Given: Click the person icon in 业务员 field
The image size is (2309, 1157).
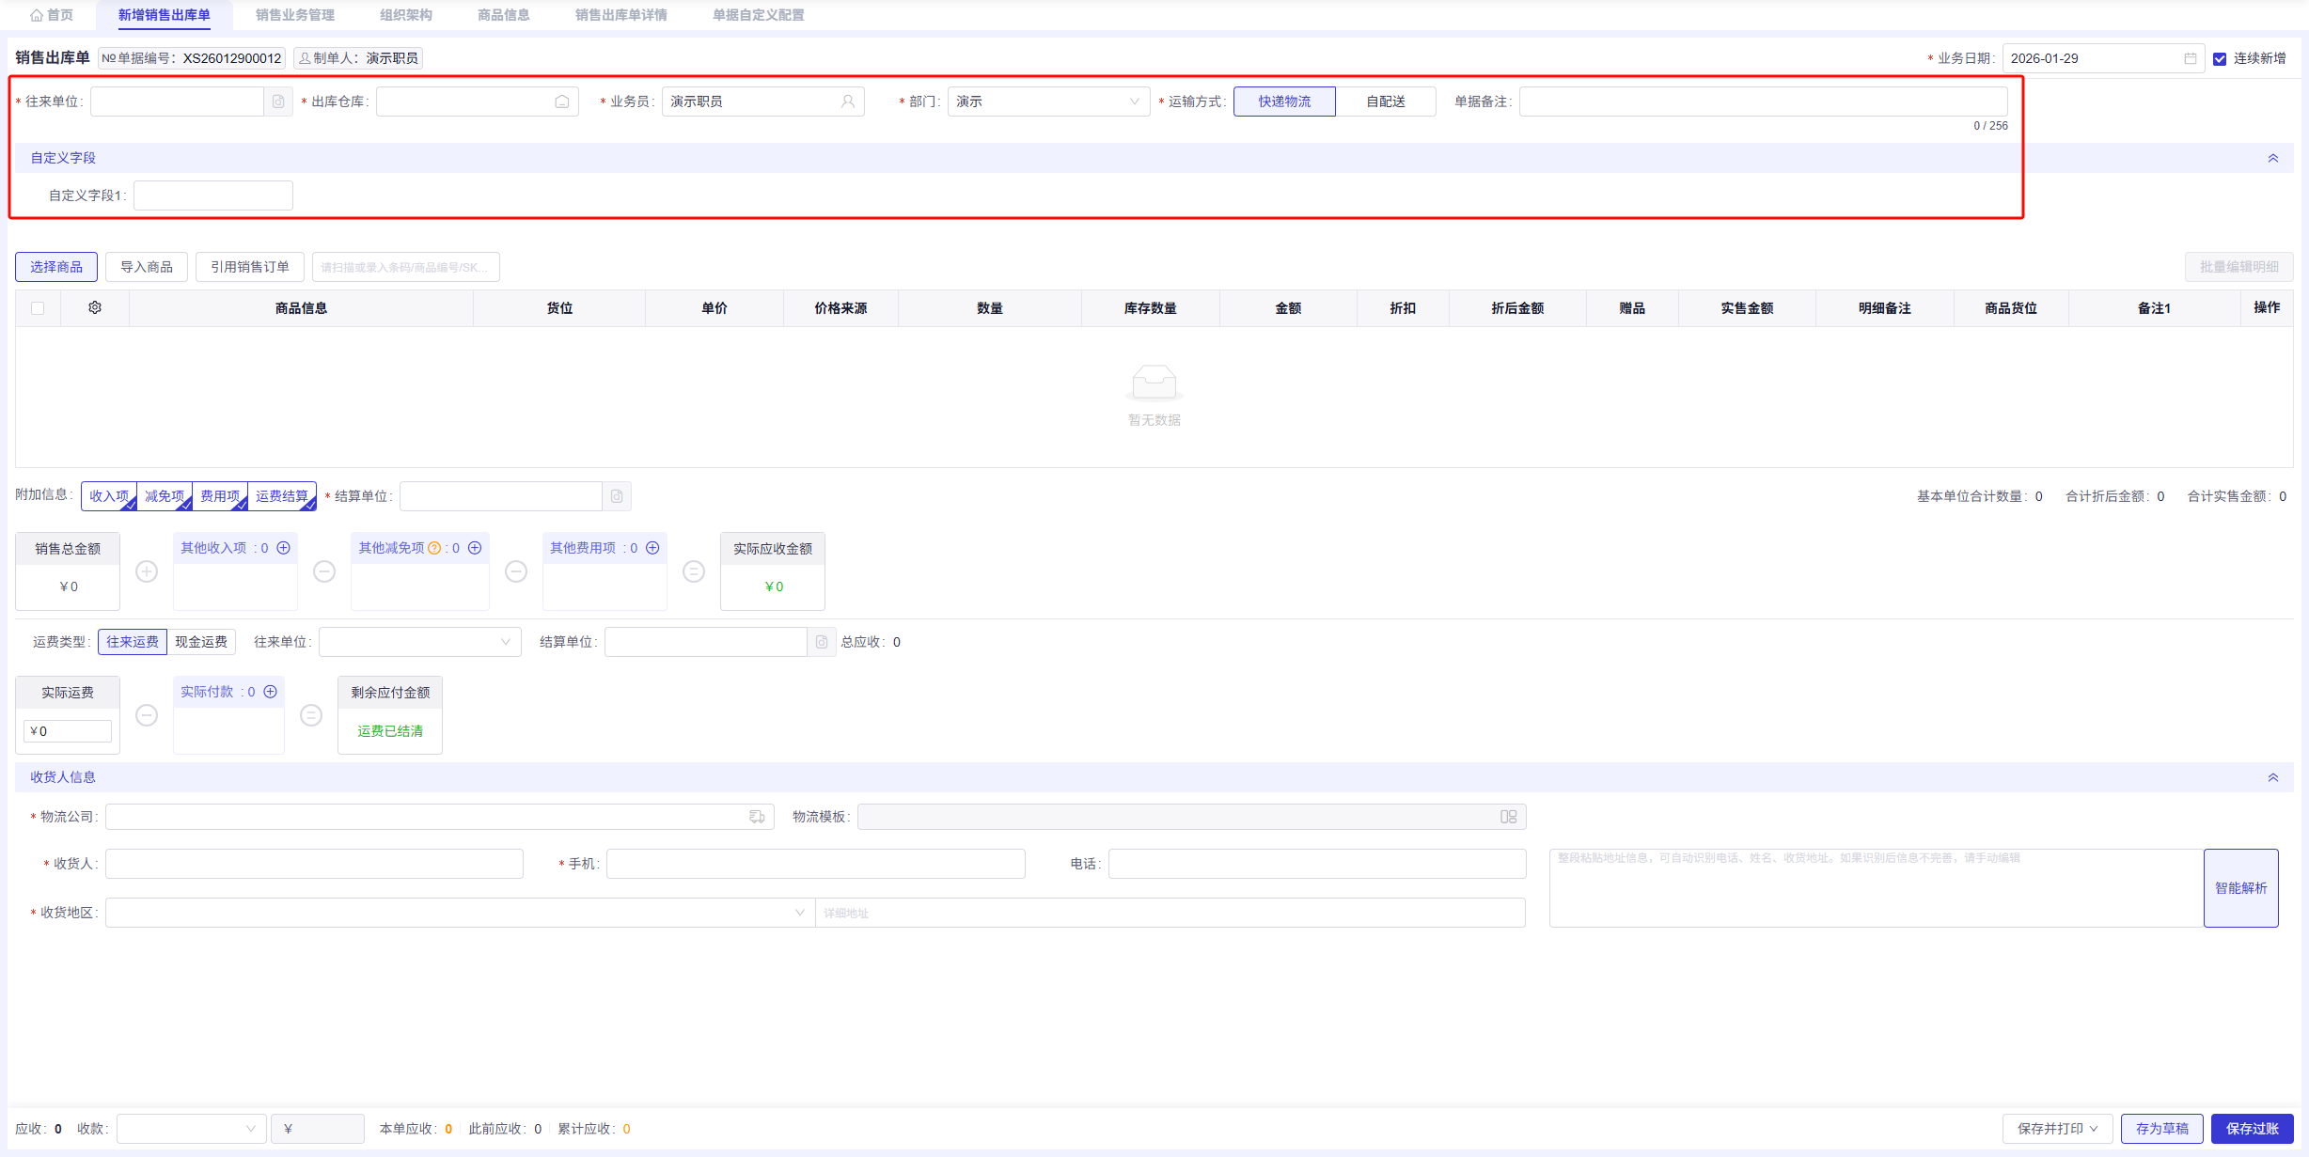Looking at the screenshot, I should click(848, 102).
